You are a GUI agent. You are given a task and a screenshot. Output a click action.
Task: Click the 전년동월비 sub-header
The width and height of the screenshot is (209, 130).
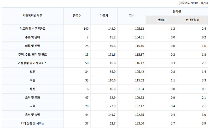[x=192, y=20]
